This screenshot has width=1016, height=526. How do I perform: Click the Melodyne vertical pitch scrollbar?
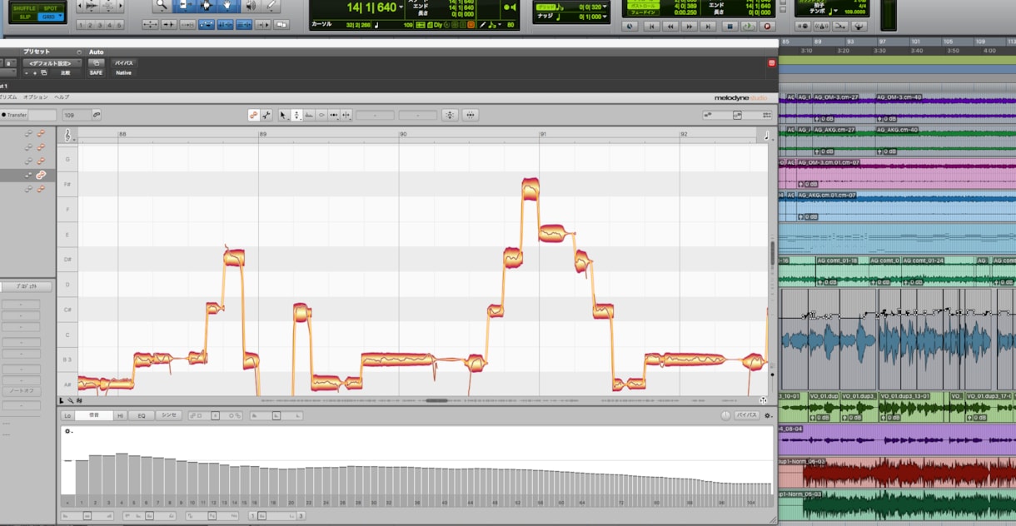772,252
